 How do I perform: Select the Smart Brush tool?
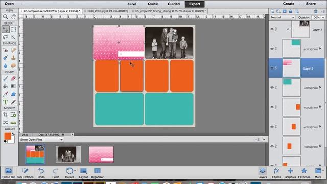[6, 58]
